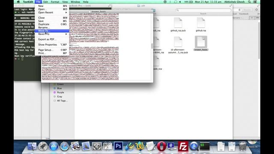This screenshot has height=154, width=274.
Task: Show more bookmarks chevron in browser
Action: pyautogui.click(x=258, y=14)
